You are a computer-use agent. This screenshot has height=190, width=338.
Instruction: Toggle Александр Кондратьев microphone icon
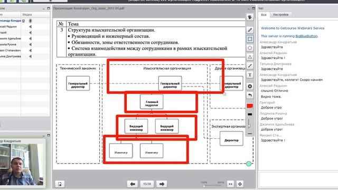tap(31, 21)
